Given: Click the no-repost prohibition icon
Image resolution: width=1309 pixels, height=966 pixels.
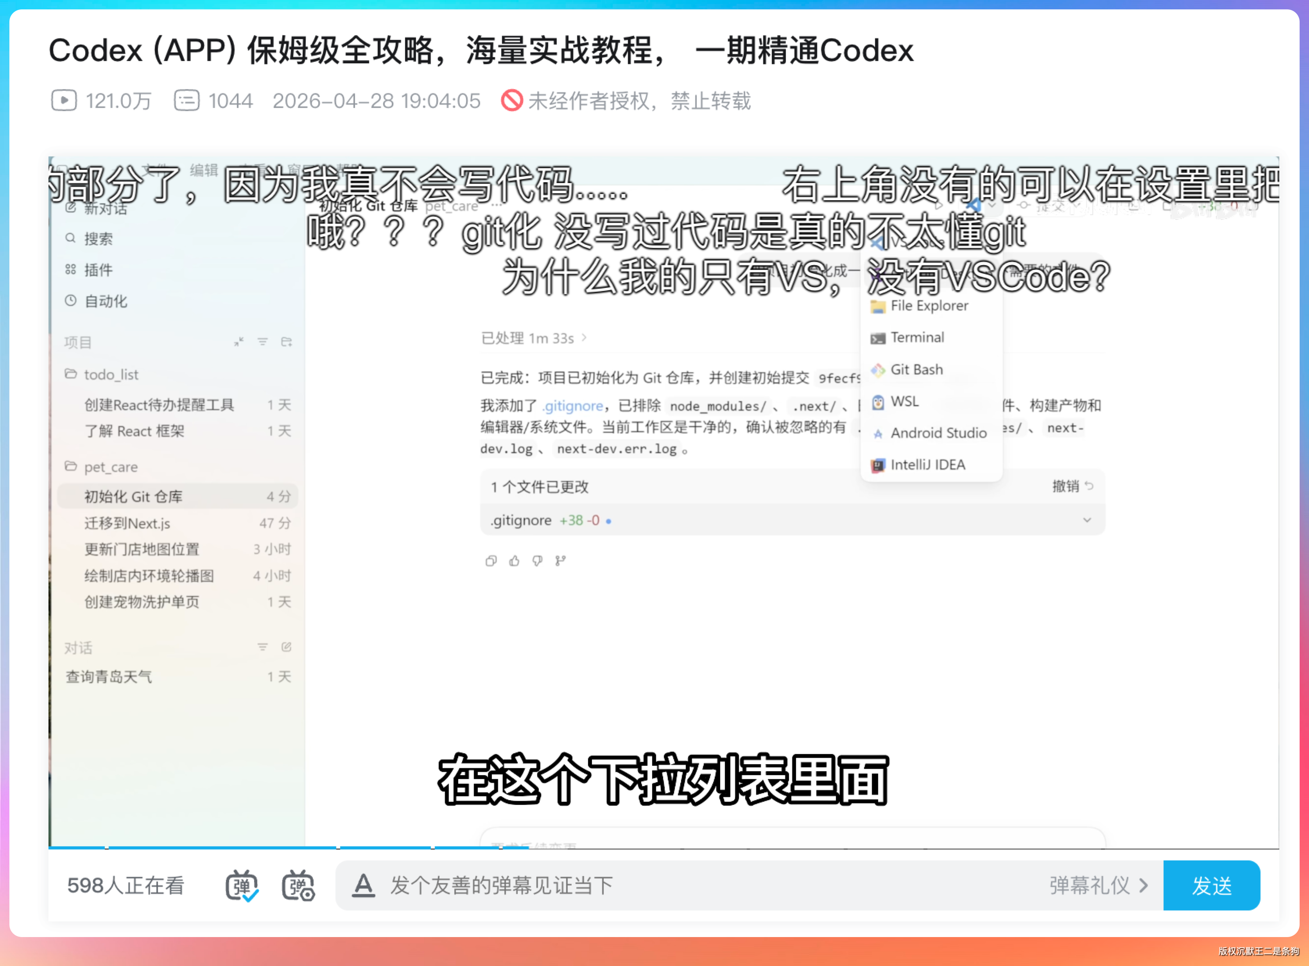Looking at the screenshot, I should [x=511, y=100].
